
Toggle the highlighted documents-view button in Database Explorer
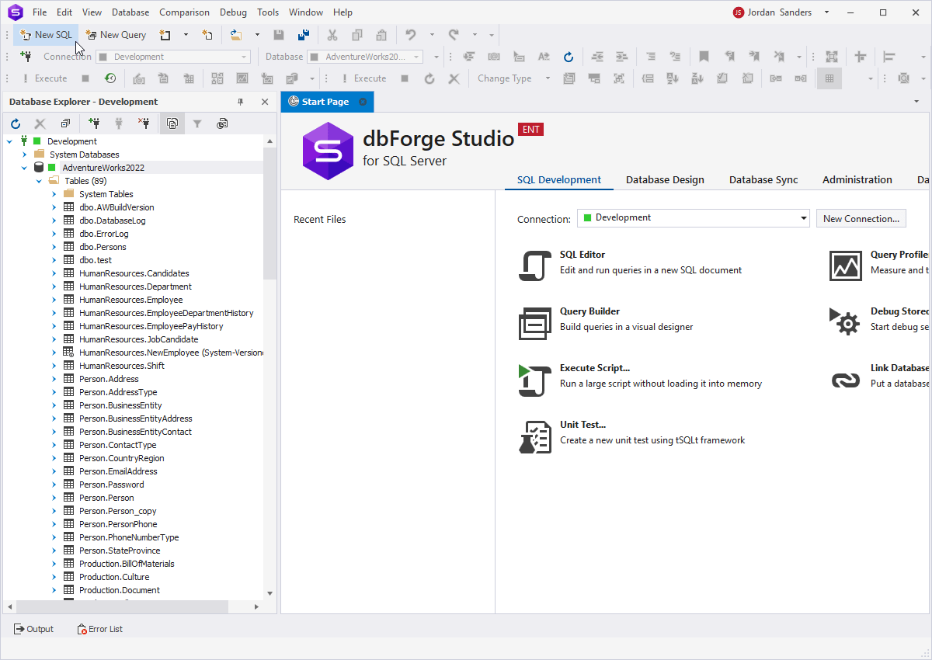172,123
